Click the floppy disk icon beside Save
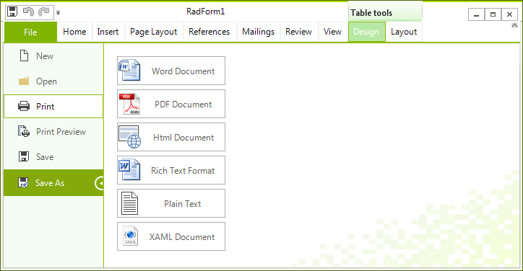Screen dimensions: 523x271 24,156
